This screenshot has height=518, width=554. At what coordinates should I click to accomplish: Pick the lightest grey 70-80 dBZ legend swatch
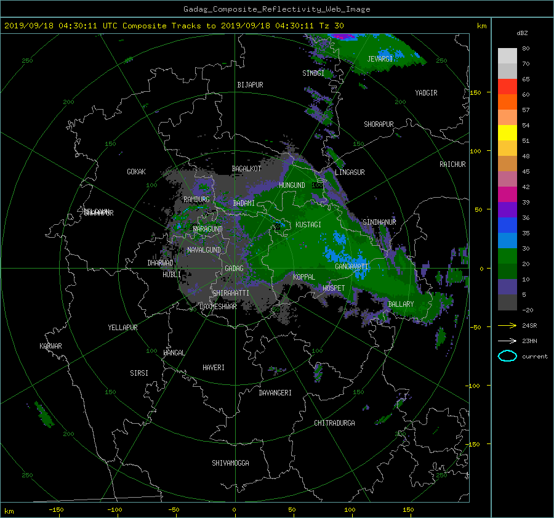[507, 56]
